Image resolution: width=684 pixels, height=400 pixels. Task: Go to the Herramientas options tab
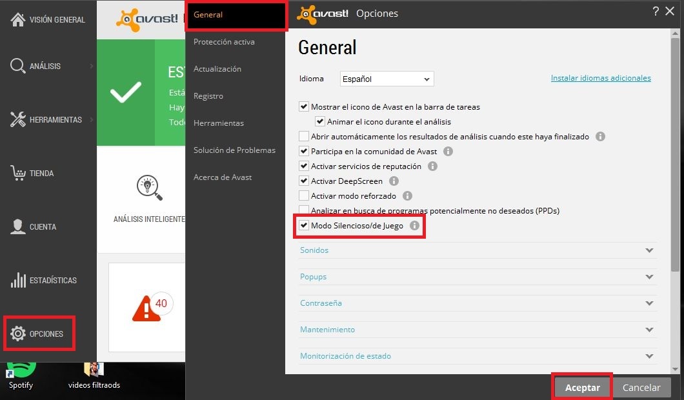tap(219, 123)
